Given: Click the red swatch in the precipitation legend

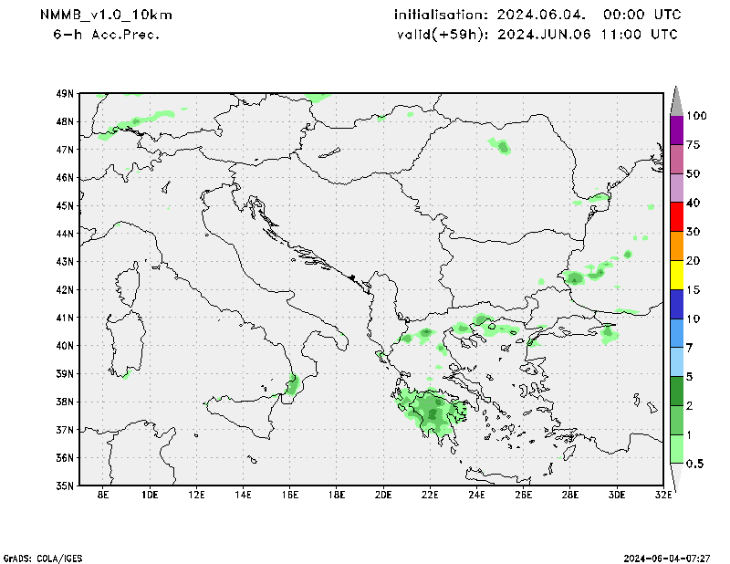Looking at the screenshot, I should point(677,217).
